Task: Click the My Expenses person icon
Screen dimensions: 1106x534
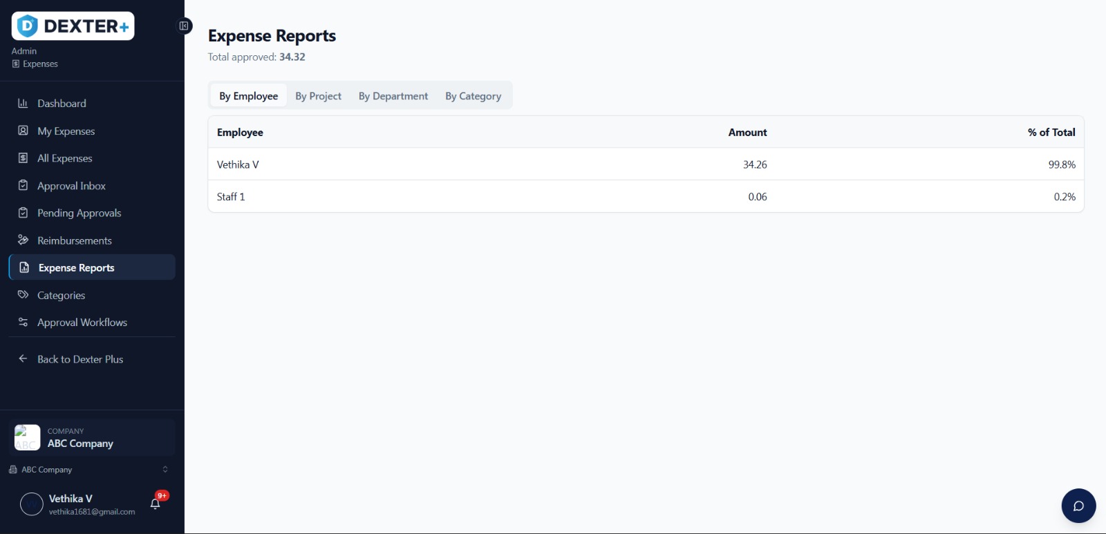Action: point(23,131)
